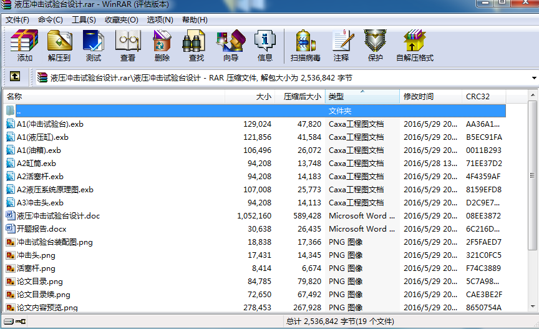Viewport: 539px width, 329px height.
Task: Click the 删除 (Delete) toolbar icon
Action: tap(162, 41)
